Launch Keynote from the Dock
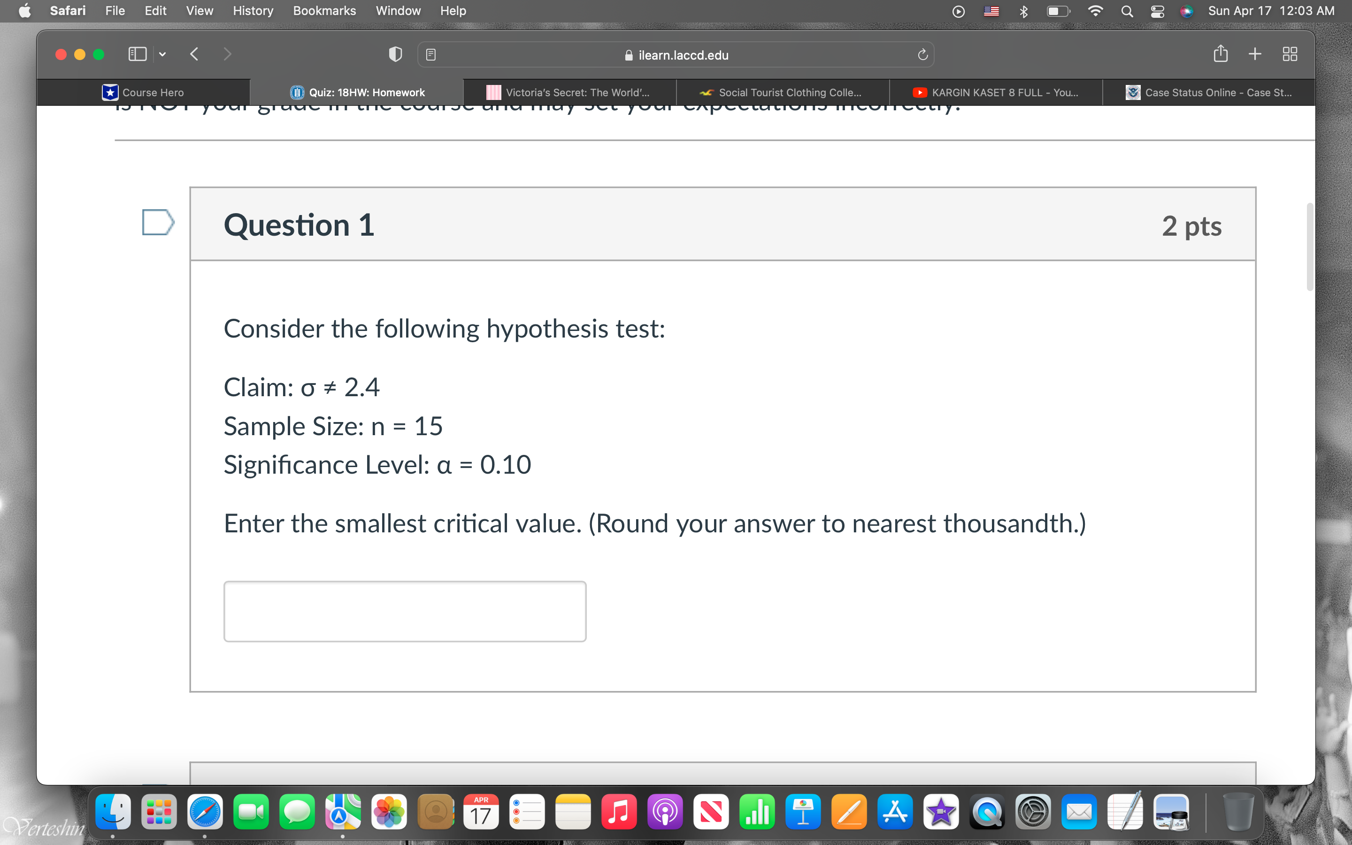1352x845 pixels. click(x=803, y=812)
